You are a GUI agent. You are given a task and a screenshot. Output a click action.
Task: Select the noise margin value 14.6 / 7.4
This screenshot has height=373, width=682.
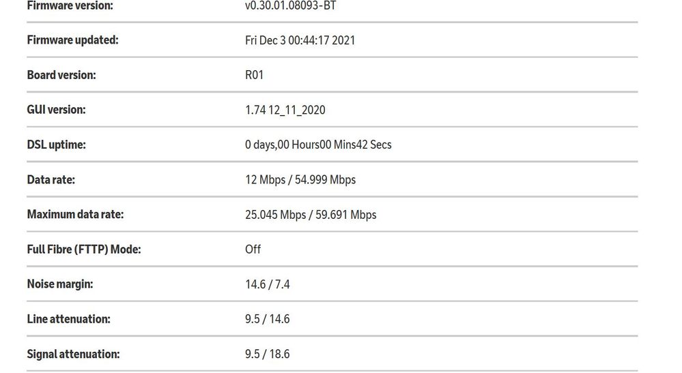[x=267, y=284]
